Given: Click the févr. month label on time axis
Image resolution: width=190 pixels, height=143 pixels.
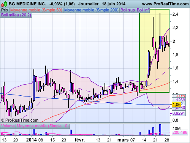Looking at the screenshot, I should (80, 140).
